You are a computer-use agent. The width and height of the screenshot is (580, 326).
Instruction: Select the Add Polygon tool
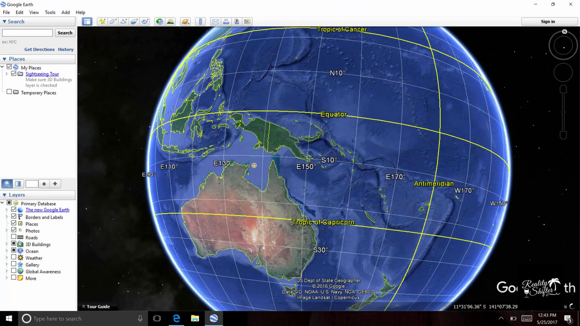[113, 21]
